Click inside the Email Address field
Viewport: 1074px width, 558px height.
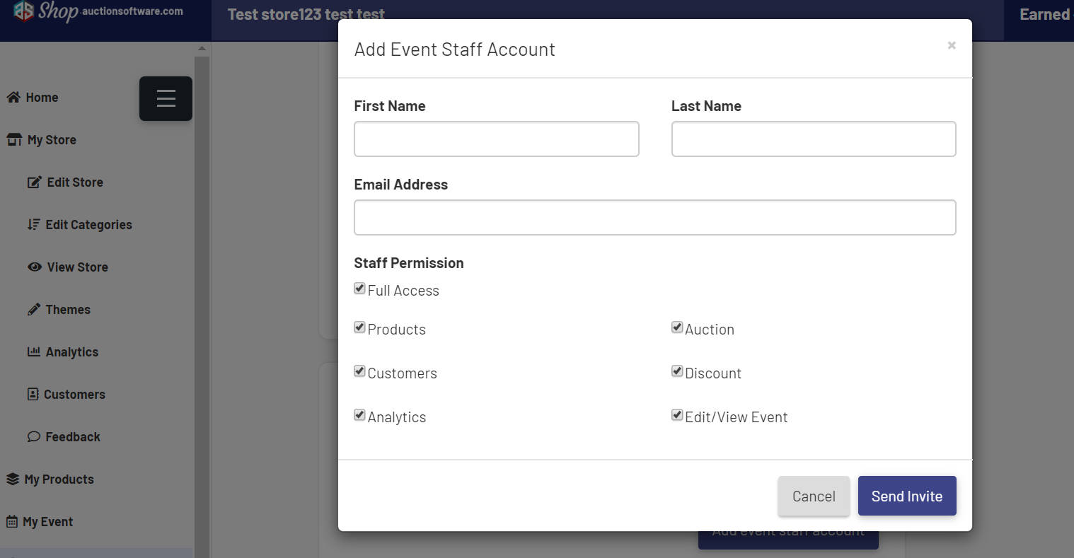(654, 217)
